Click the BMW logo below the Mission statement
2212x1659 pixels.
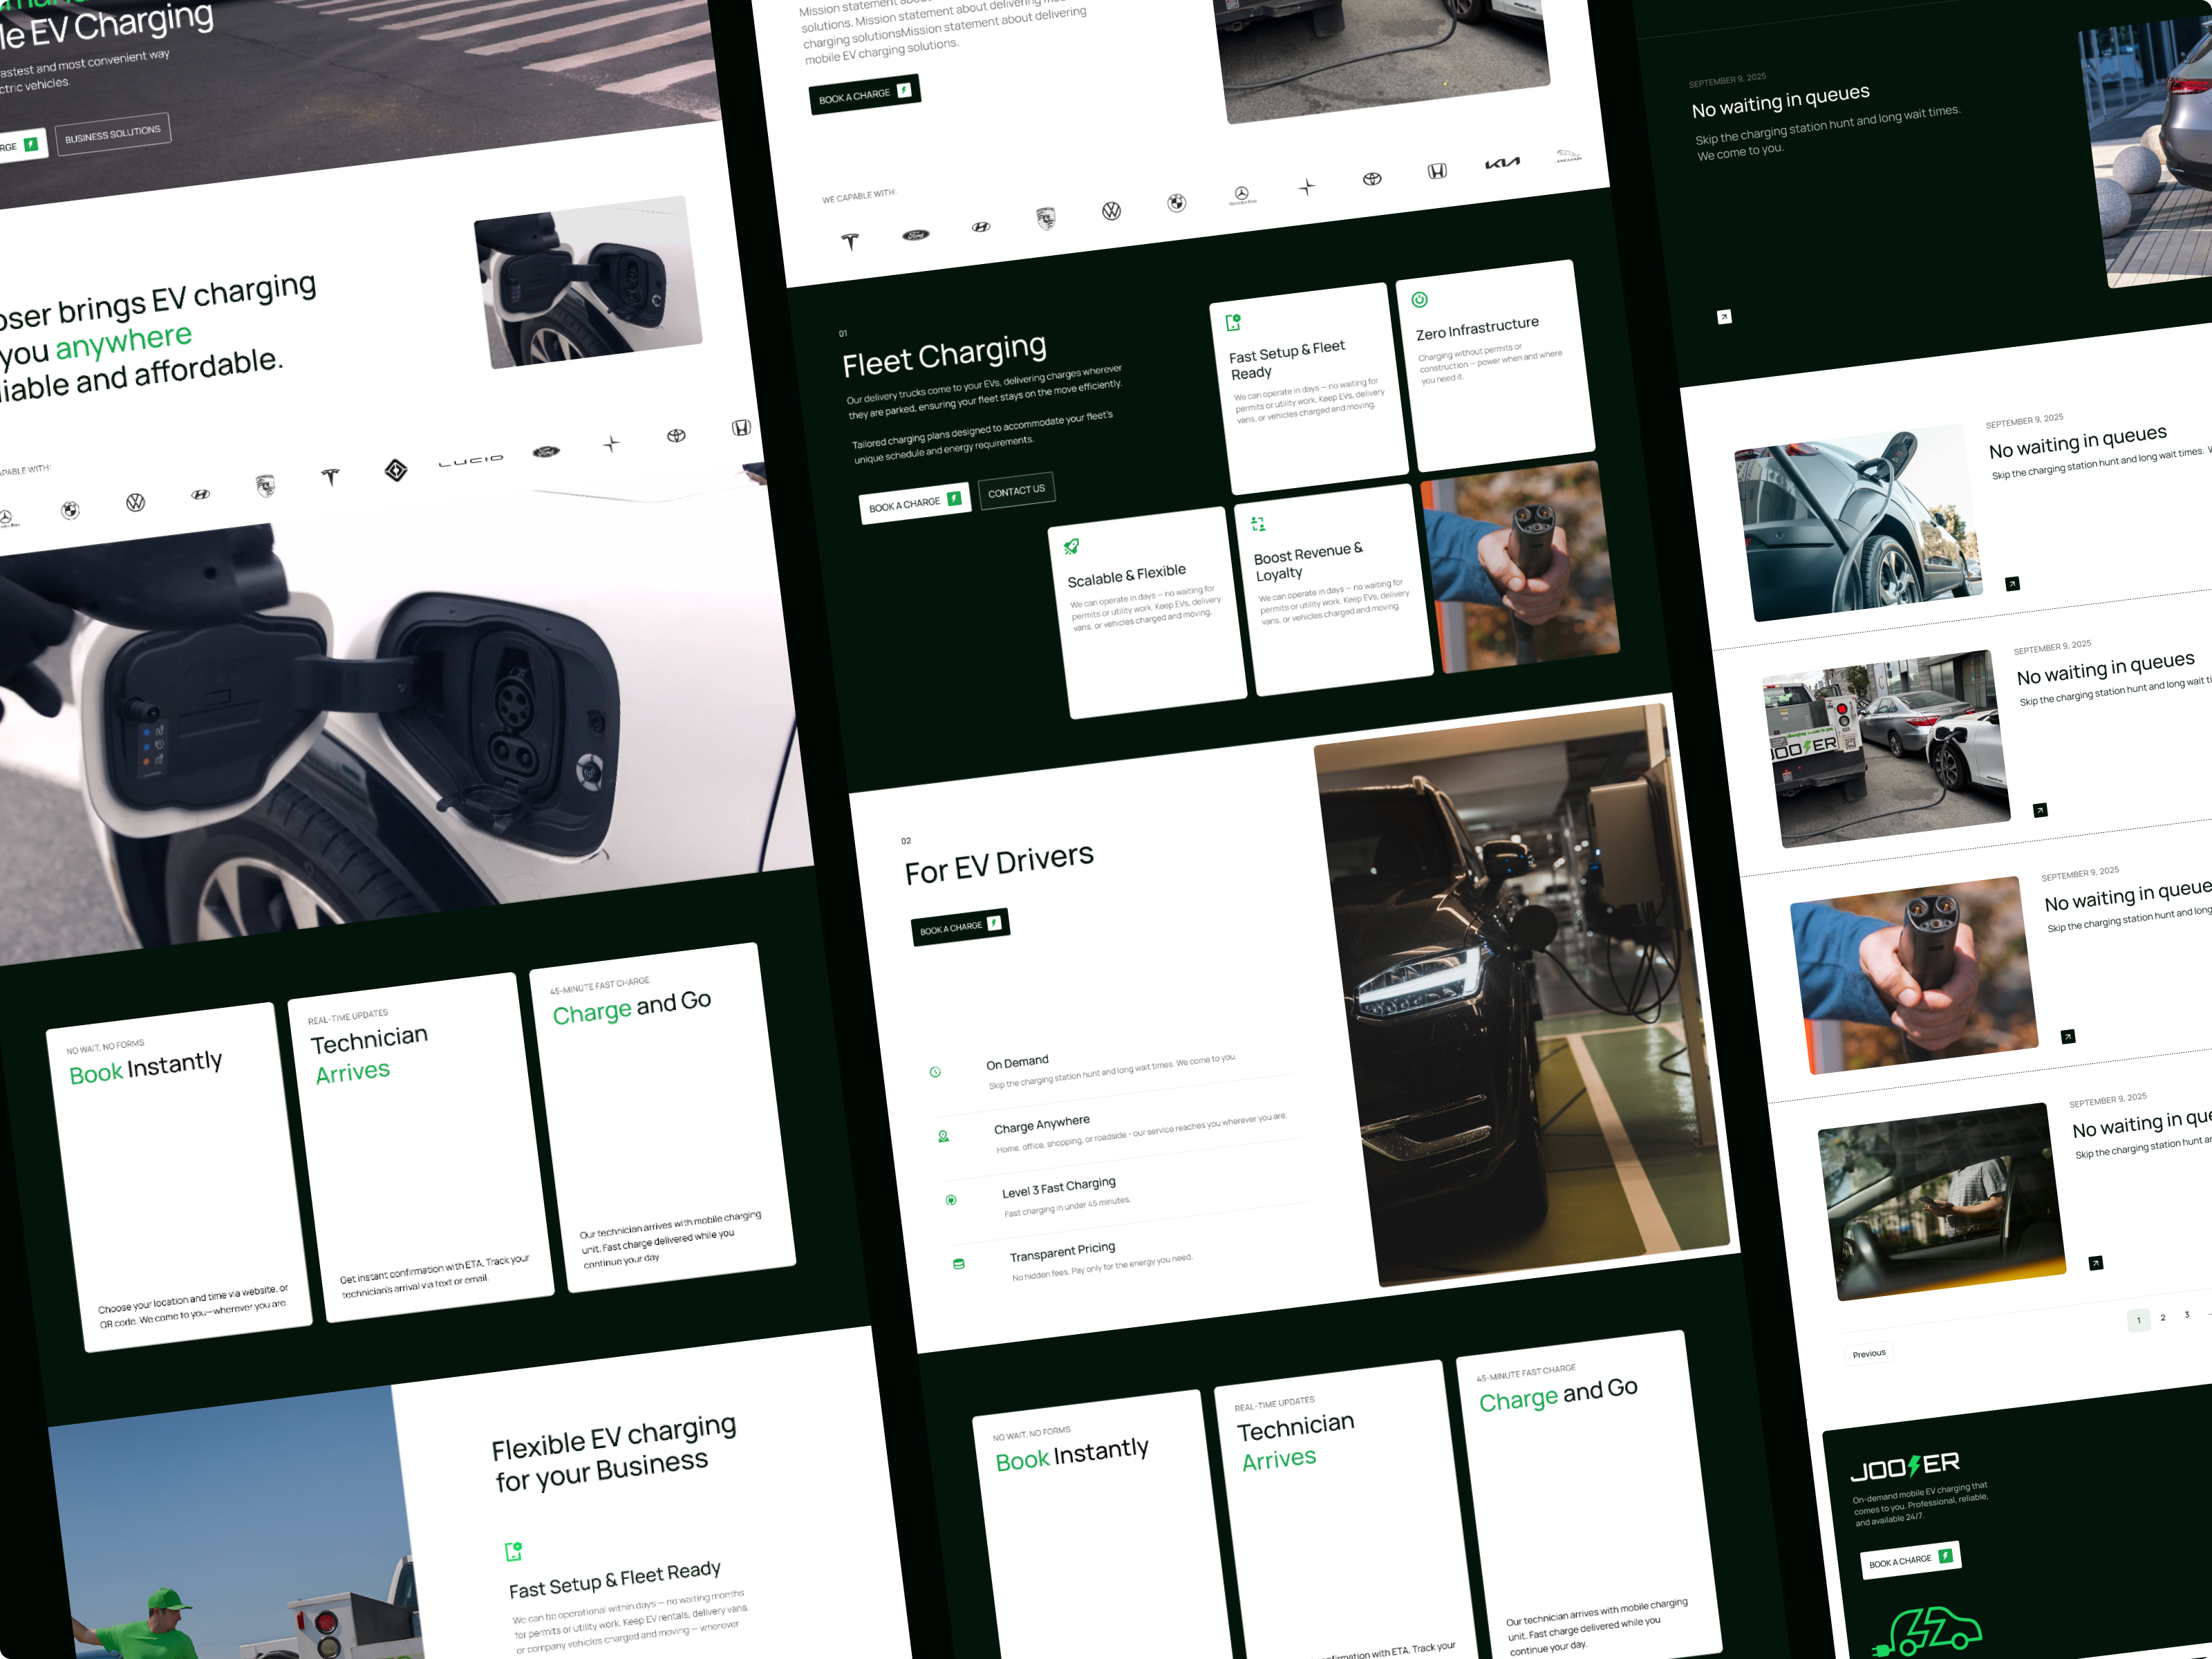(1176, 203)
